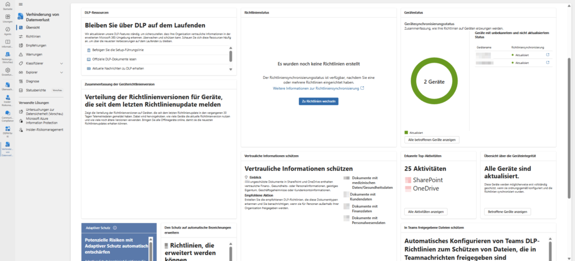The width and height of the screenshot is (575, 261).
Task: Click the Zu Richtlinien wechseln button
Action: pyautogui.click(x=318, y=101)
